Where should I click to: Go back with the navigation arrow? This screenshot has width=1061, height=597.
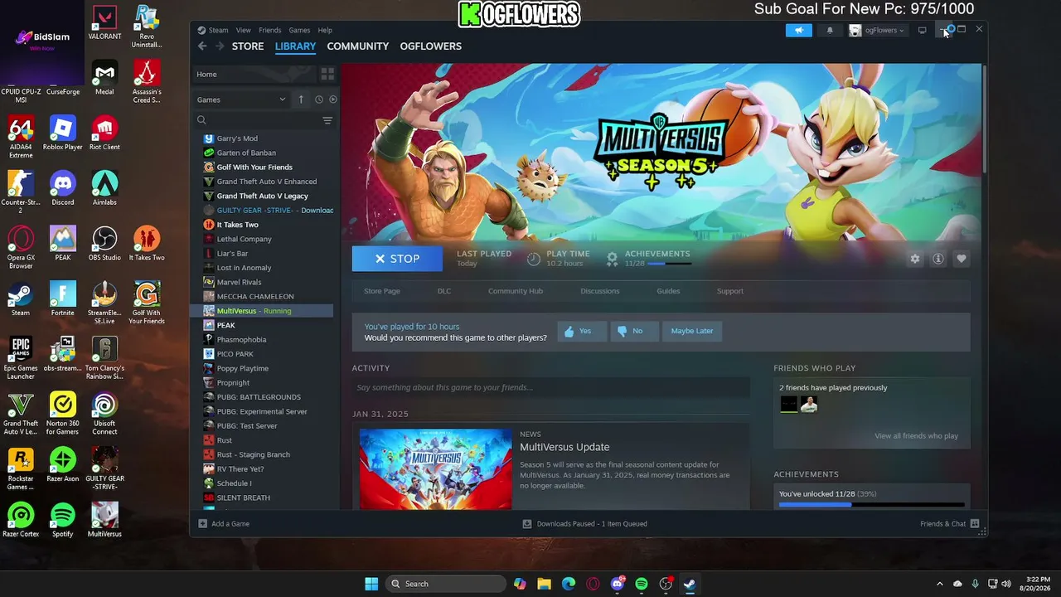tap(202, 46)
